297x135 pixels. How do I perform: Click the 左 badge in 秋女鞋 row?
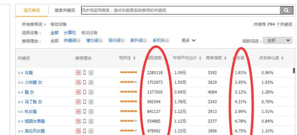[91, 112]
